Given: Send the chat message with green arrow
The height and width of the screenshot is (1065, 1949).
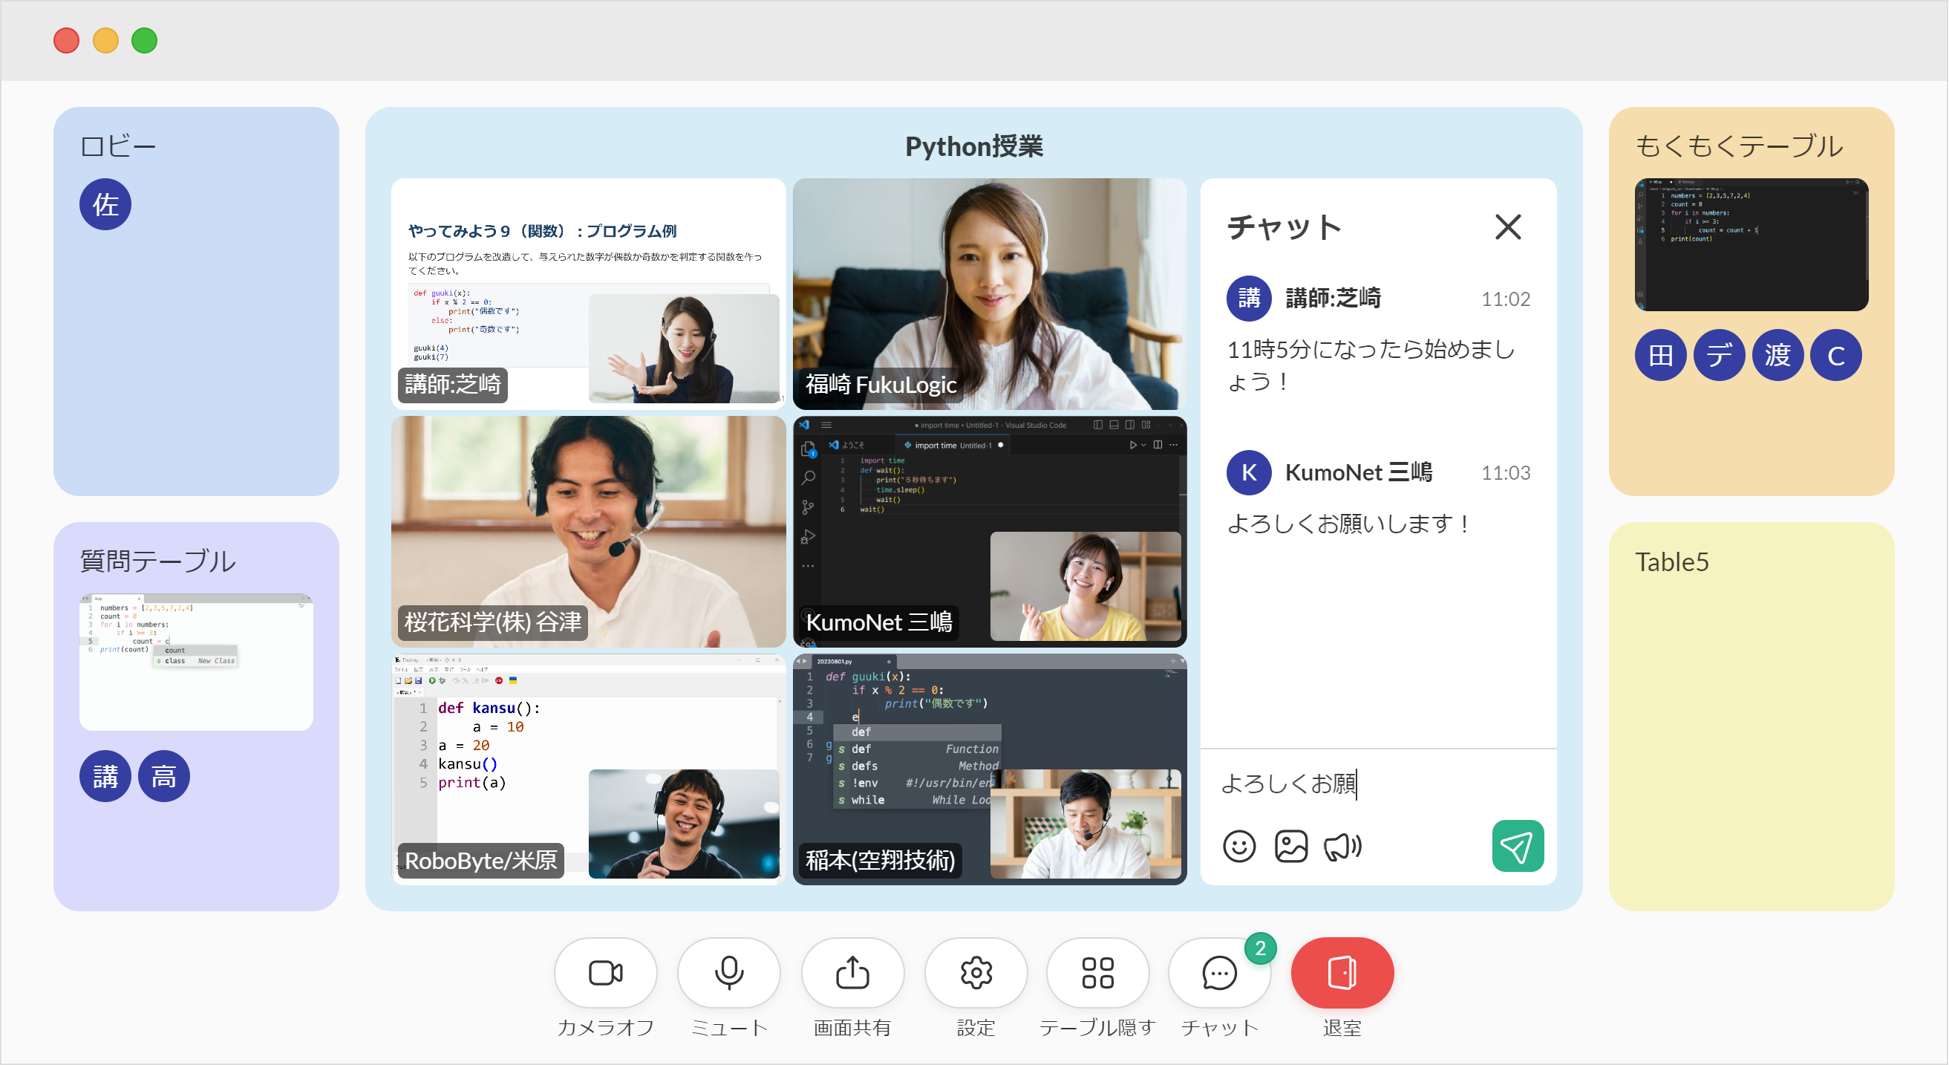Looking at the screenshot, I should 1517,845.
